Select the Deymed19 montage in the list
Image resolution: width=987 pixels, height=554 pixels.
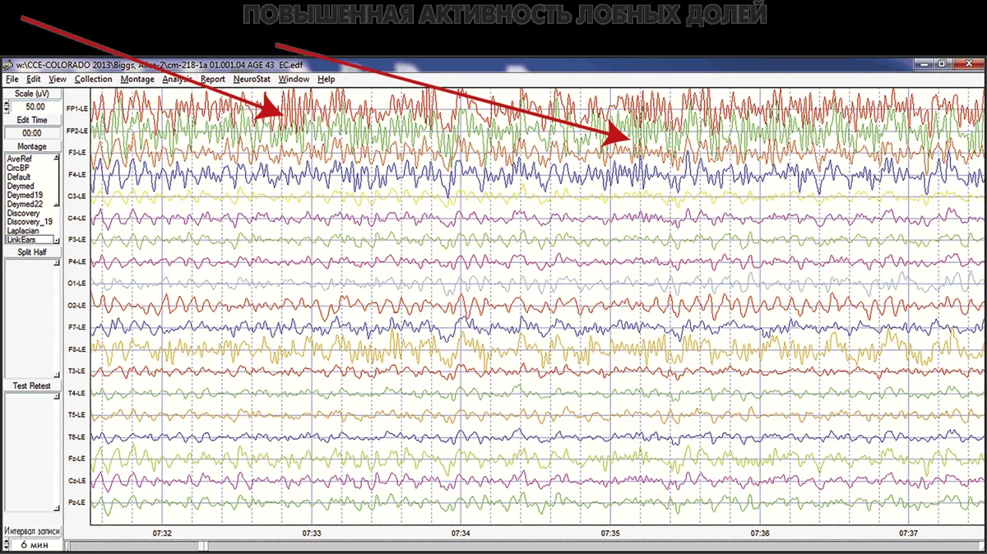23,195
